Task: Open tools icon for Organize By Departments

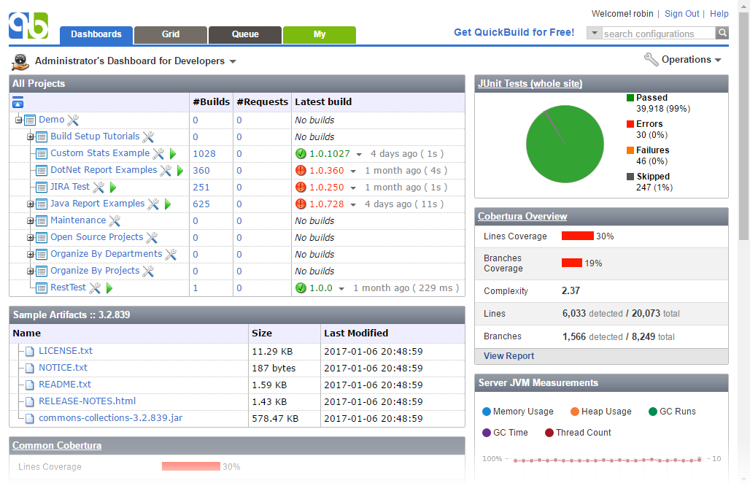Action: [171, 254]
